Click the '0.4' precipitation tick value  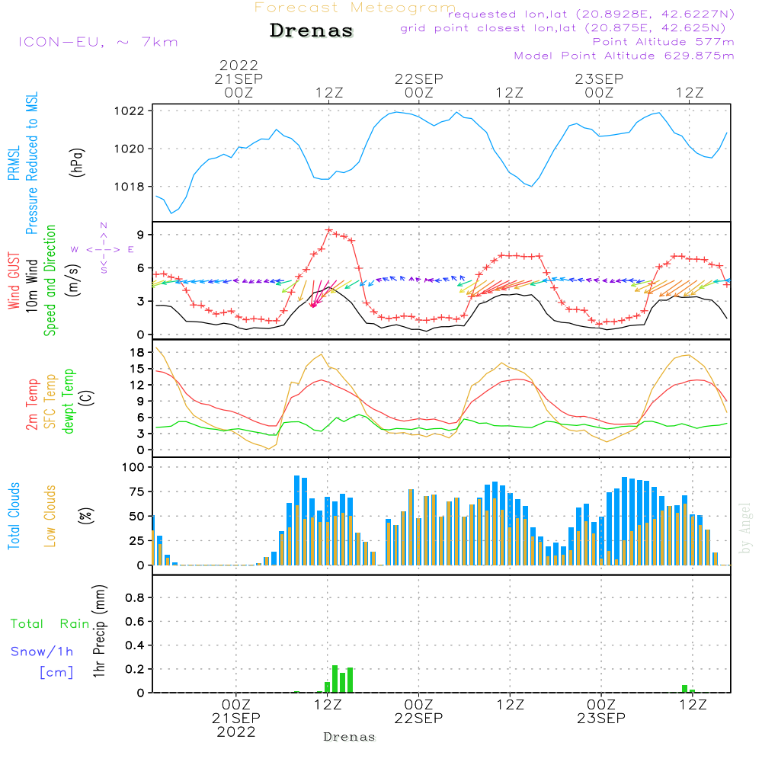pyautogui.click(x=135, y=645)
